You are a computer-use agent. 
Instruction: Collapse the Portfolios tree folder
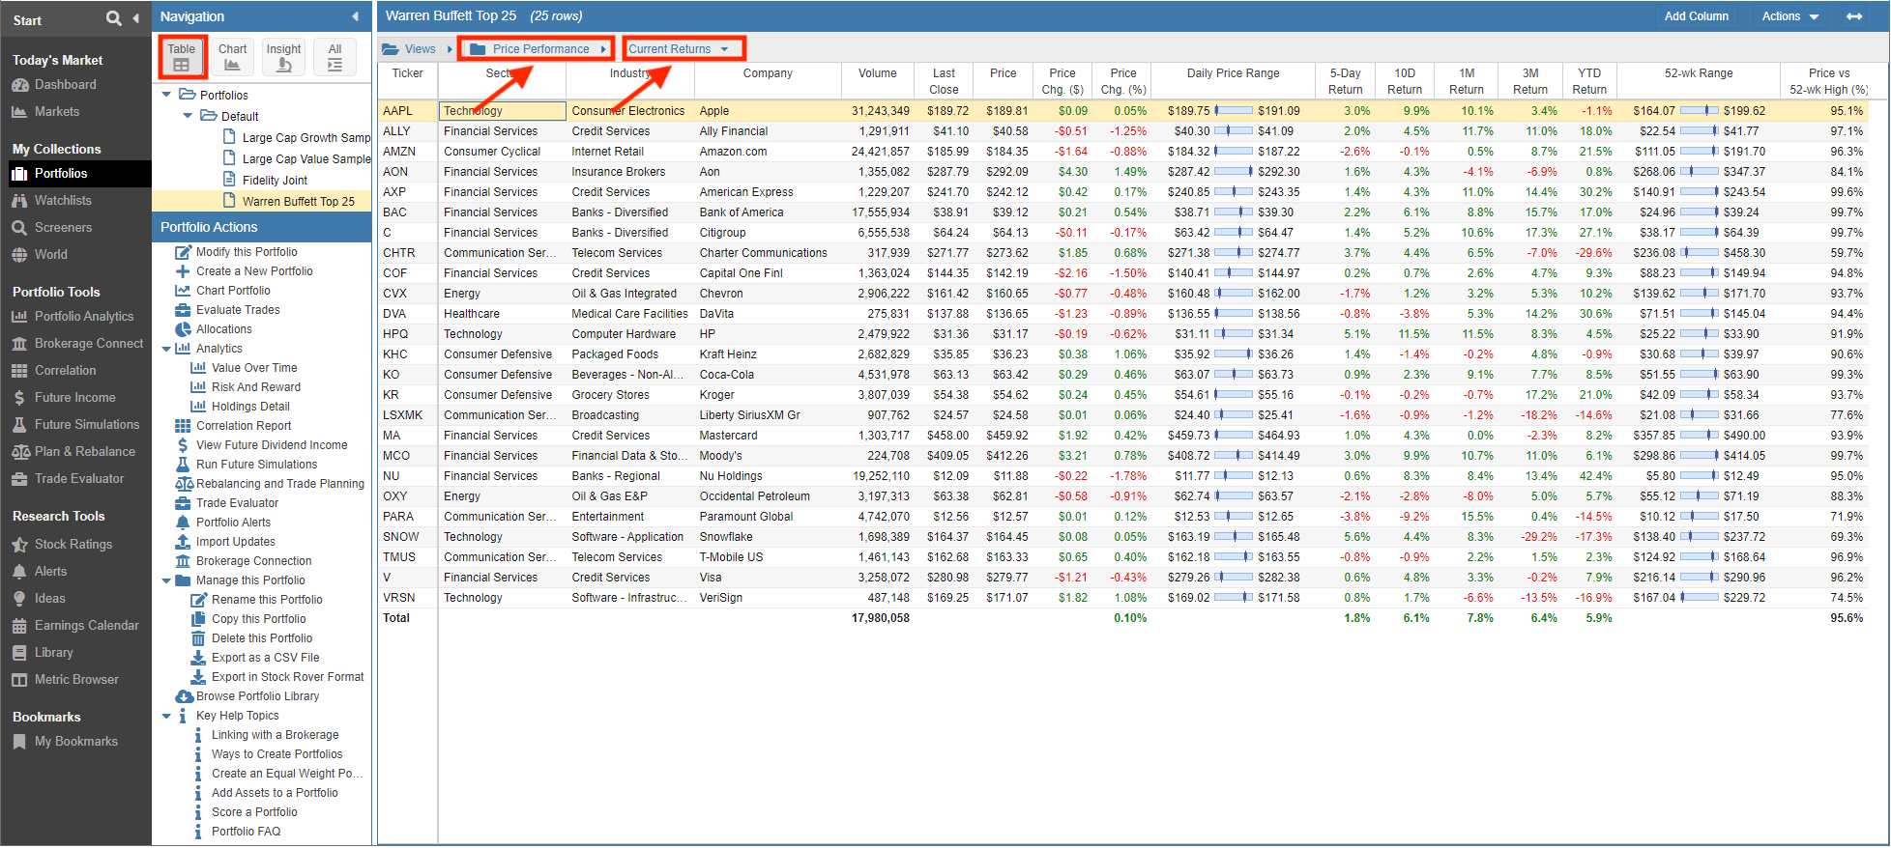coord(167,95)
